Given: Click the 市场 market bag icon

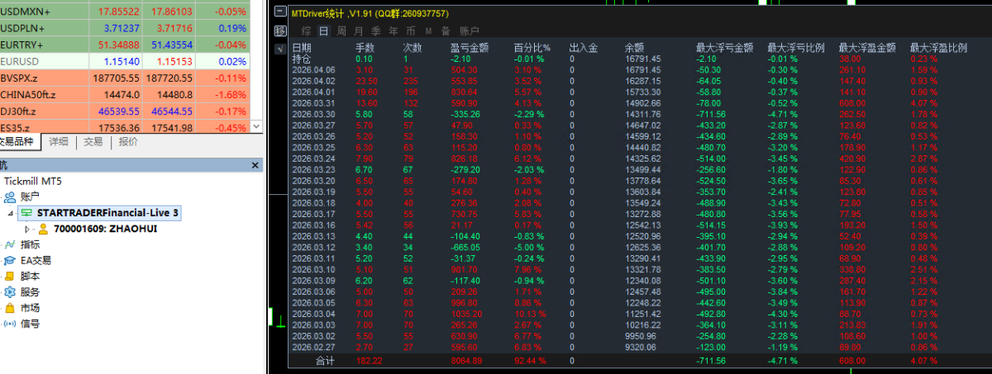Looking at the screenshot, I should [x=10, y=307].
